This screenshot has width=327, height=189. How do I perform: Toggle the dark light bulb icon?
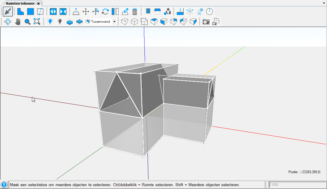pos(60,22)
